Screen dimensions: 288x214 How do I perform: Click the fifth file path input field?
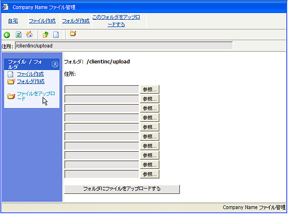(102, 127)
